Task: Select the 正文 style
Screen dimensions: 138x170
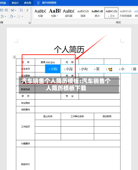Action: (x=111, y=13)
